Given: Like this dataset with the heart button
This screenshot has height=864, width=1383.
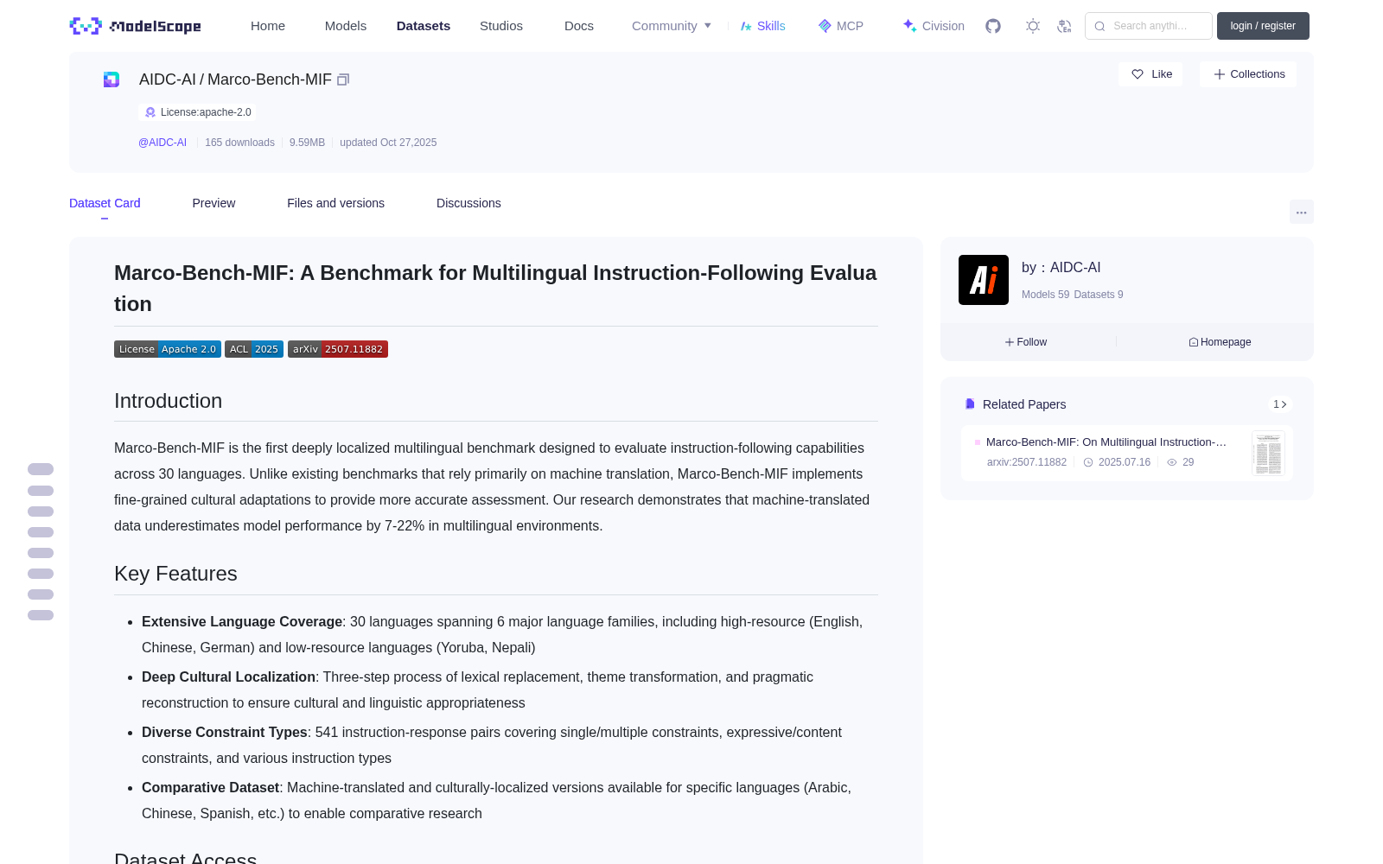Looking at the screenshot, I should (1151, 74).
